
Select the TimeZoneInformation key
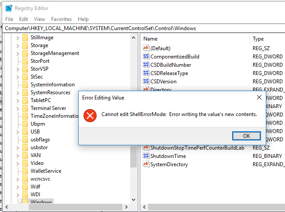(x=54, y=116)
